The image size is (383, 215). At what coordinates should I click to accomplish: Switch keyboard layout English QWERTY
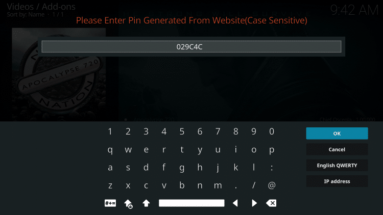pyautogui.click(x=337, y=165)
